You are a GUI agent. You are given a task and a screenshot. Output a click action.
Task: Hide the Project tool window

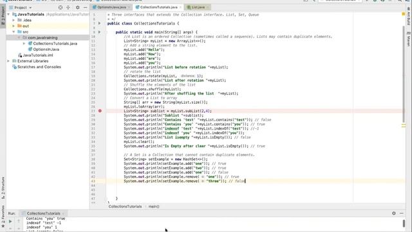point(85,8)
